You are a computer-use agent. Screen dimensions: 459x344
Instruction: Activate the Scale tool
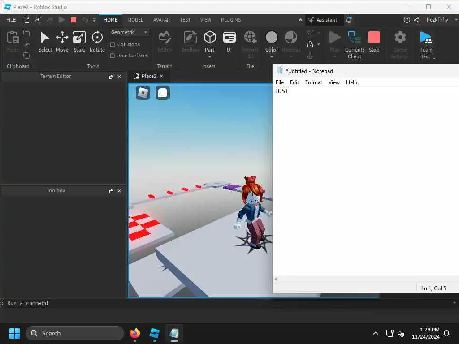pyautogui.click(x=79, y=42)
